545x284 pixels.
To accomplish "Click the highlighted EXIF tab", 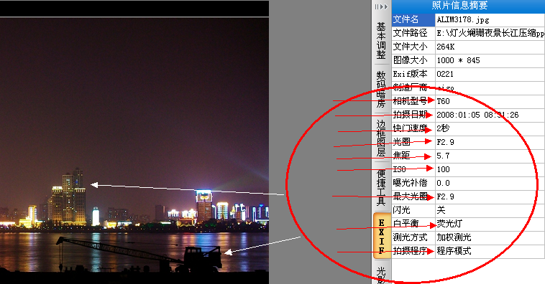I will (x=382, y=236).
